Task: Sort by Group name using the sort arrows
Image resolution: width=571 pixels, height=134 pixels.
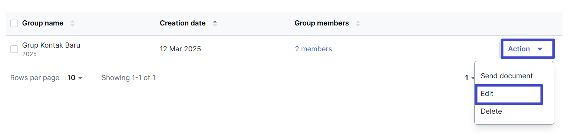Action: (x=72, y=23)
